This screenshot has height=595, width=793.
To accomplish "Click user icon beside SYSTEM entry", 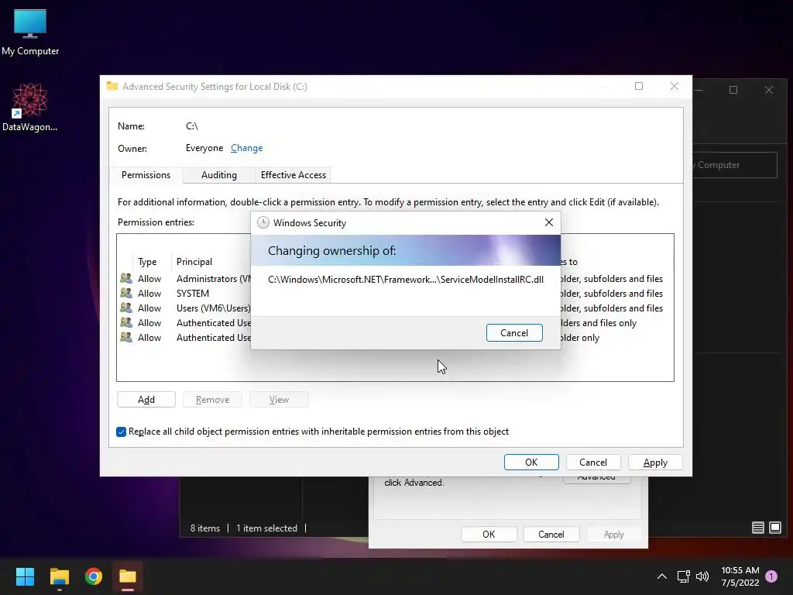I will [x=126, y=294].
